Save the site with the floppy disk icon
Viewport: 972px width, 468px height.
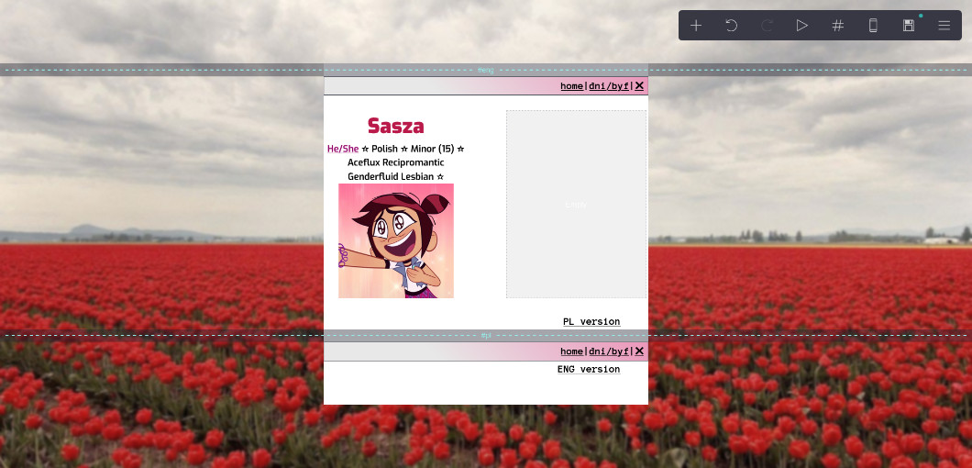(909, 26)
